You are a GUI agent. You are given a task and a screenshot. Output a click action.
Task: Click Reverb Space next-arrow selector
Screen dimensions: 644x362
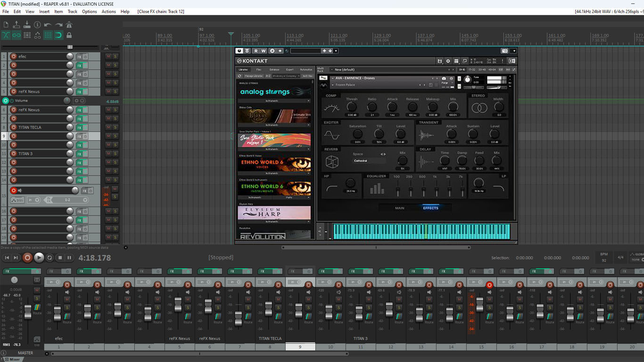click(385, 154)
